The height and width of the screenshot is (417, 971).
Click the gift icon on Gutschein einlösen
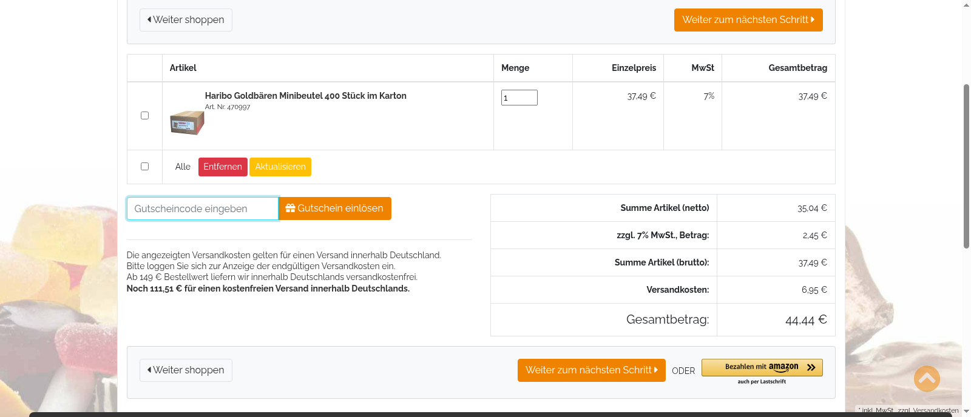pyautogui.click(x=290, y=208)
